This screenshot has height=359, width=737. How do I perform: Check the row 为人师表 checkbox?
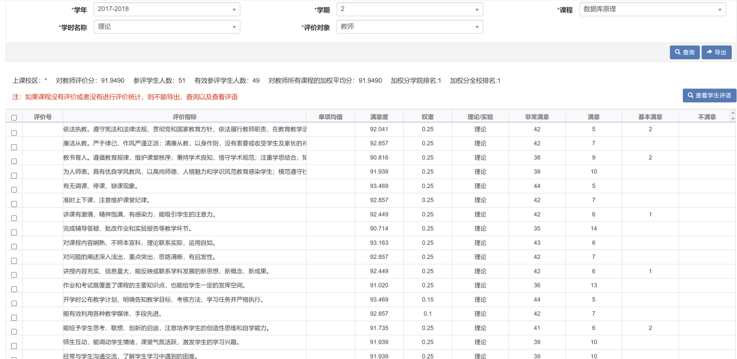[14, 176]
